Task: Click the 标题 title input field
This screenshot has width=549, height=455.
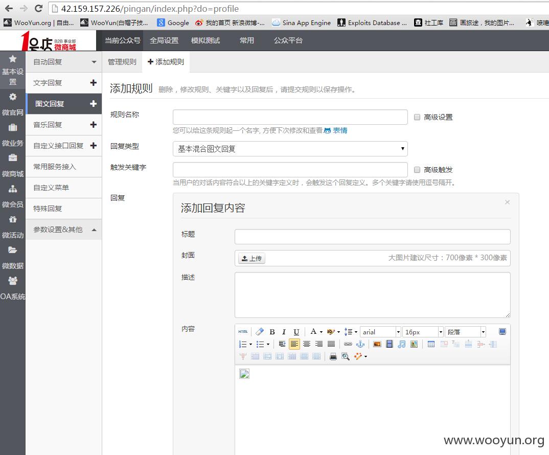Action: click(x=373, y=237)
